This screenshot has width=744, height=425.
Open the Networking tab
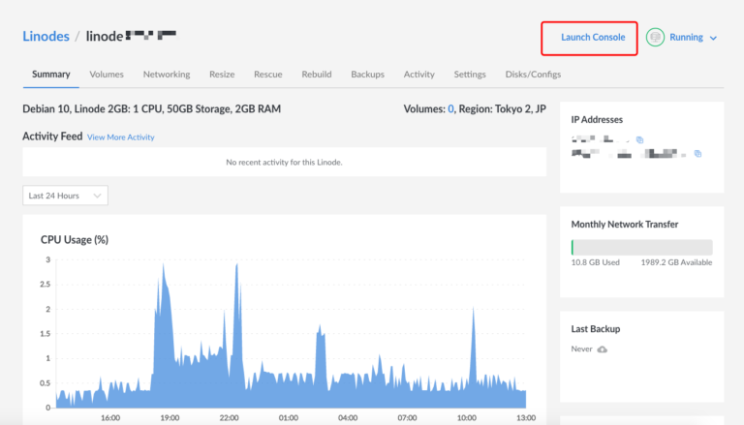click(167, 75)
